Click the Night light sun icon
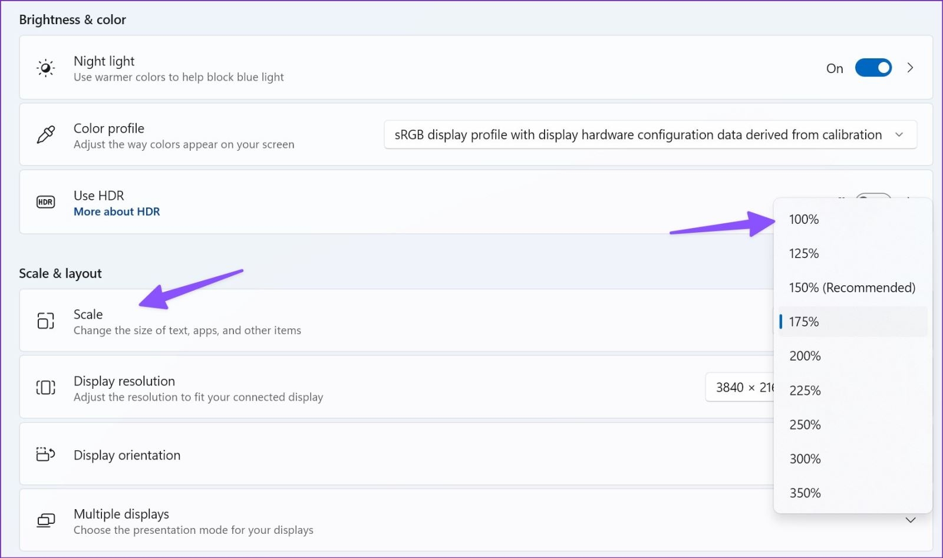The width and height of the screenshot is (943, 558). [x=45, y=68]
